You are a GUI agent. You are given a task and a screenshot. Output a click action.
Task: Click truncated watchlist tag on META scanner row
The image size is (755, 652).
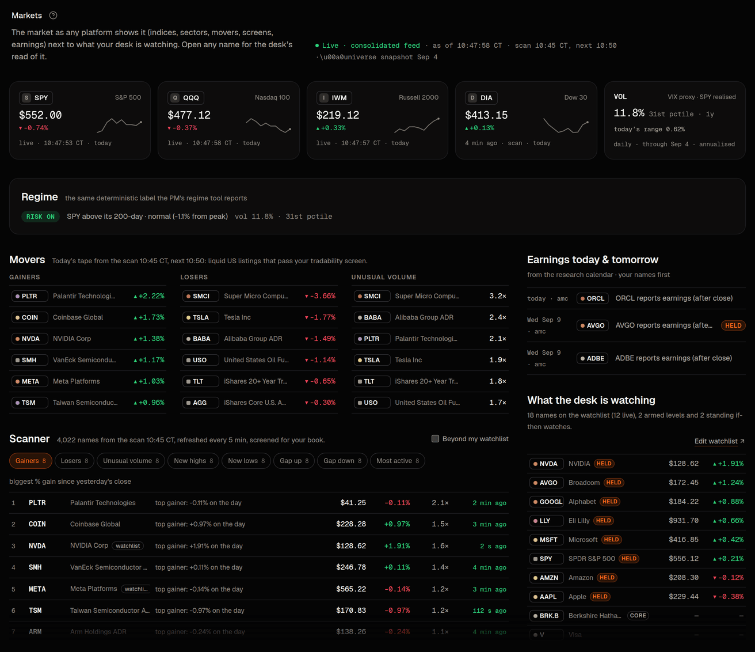(136, 589)
